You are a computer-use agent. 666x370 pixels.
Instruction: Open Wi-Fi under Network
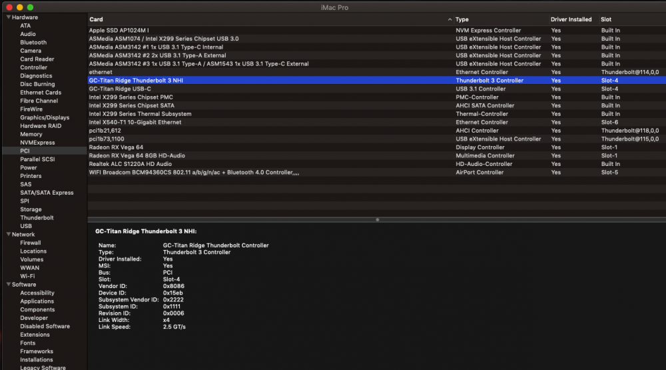point(27,276)
